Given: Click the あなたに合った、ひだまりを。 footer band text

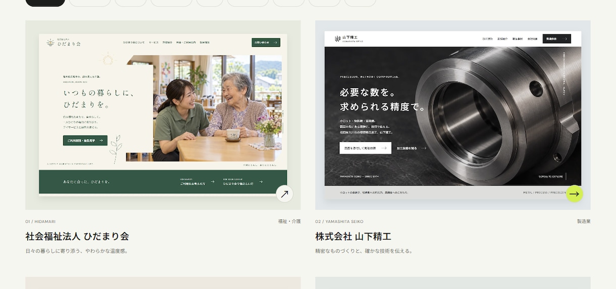Looking at the screenshot, I should (87, 182).
